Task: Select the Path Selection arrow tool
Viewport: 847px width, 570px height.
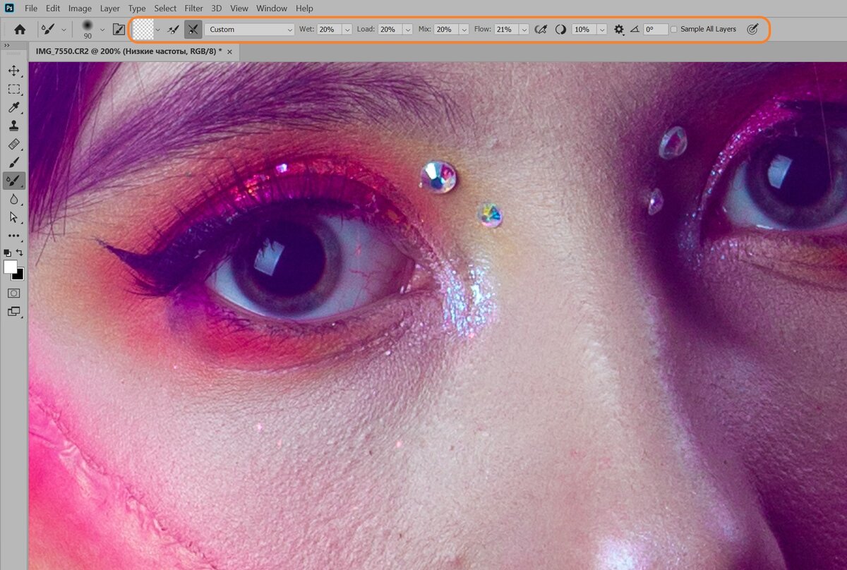Action: point(13,217)
